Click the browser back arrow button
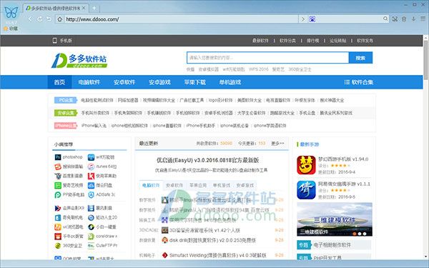The height and width of the screenshot is (268, 429). [30, 19]
